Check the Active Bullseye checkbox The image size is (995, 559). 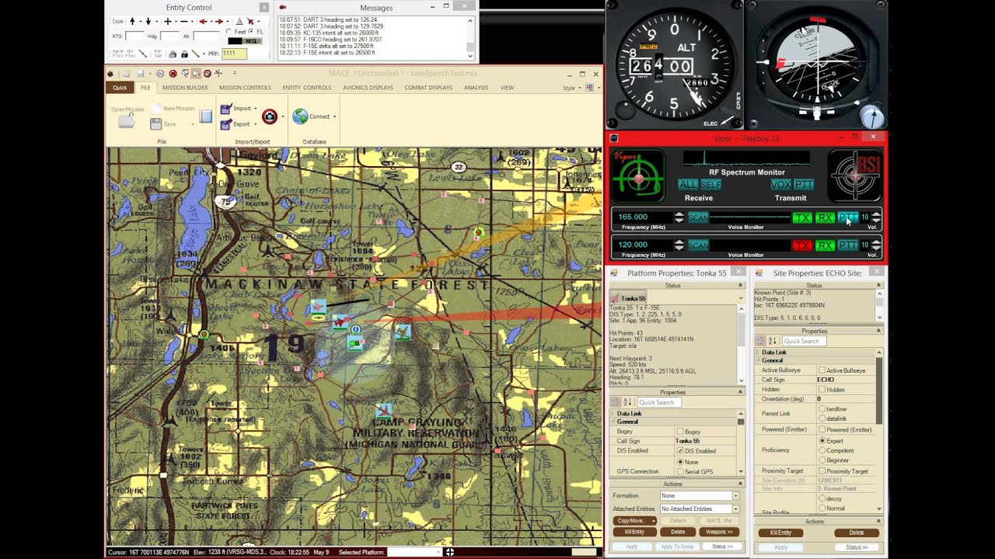822,370
